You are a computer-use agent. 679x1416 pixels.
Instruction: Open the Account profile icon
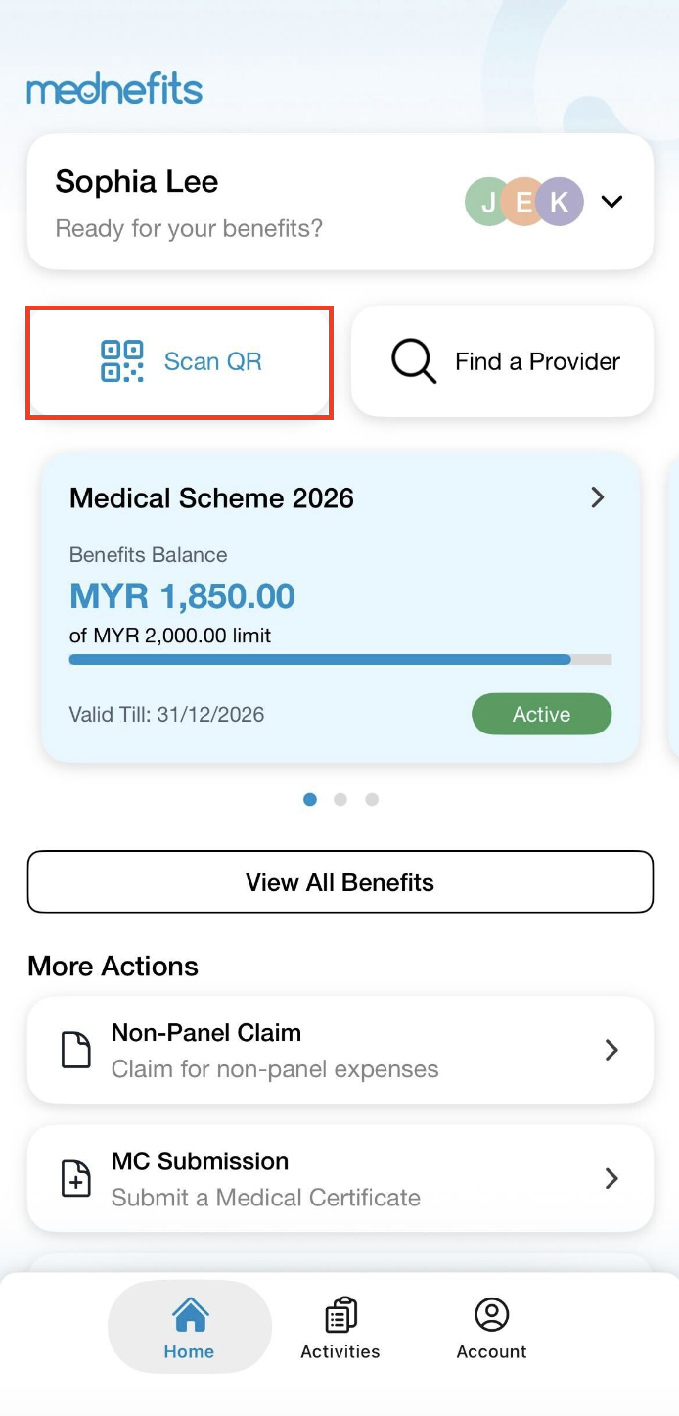[491, 1315]
